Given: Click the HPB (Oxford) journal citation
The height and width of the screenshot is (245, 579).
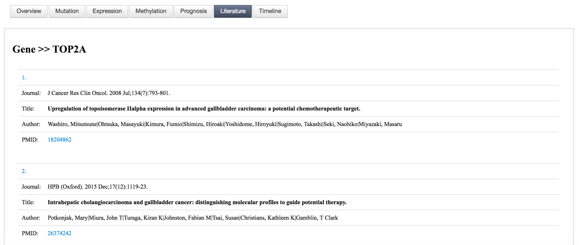Looking at the screenshot, I should click(x=97, y=187).
